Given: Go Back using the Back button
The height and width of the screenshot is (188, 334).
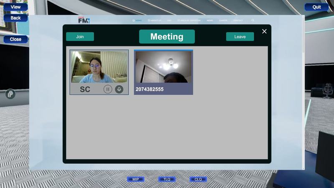Looking at the screenshot, I should (x=15, y=18).
